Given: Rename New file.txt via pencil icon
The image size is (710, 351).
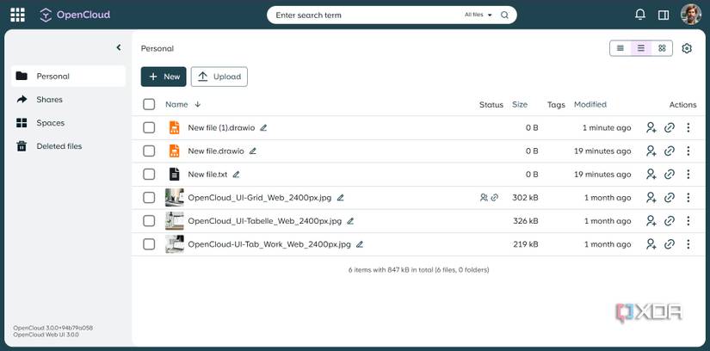Looking at the screenshot, I should pos(236,175).
